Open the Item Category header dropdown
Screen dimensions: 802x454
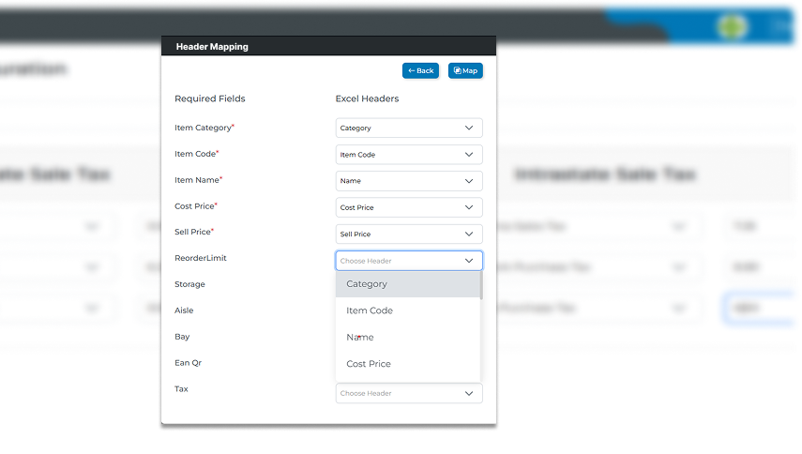pos(409,128)
